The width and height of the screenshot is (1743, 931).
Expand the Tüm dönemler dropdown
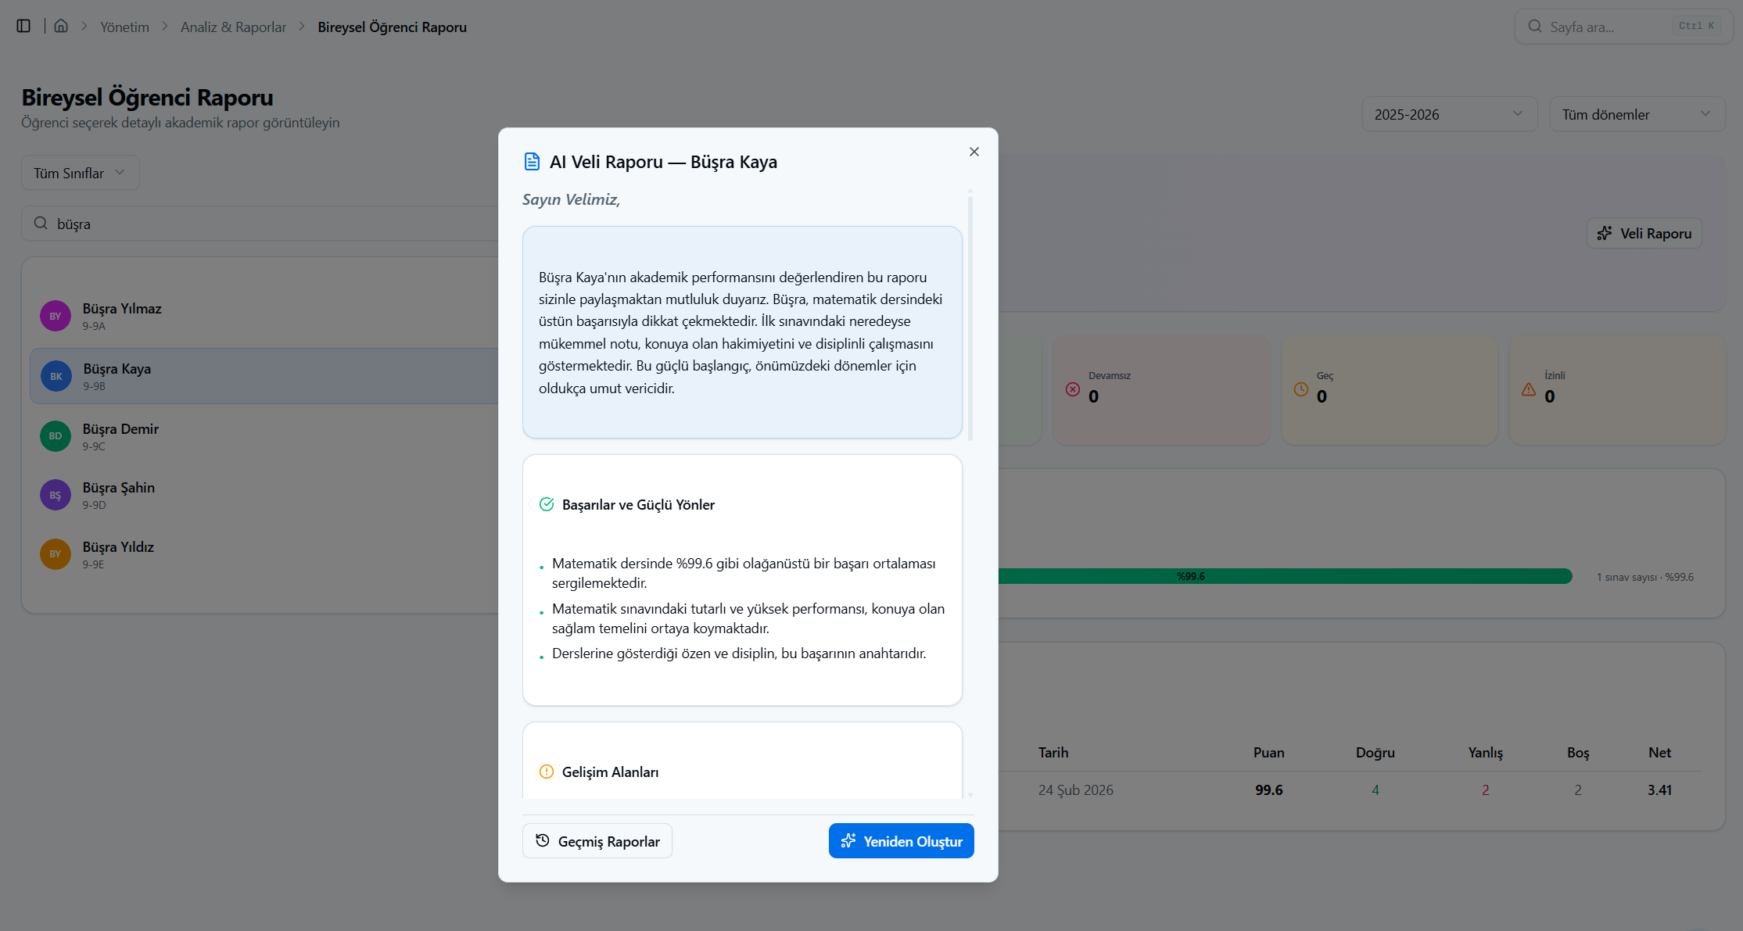coord(1637,114)
